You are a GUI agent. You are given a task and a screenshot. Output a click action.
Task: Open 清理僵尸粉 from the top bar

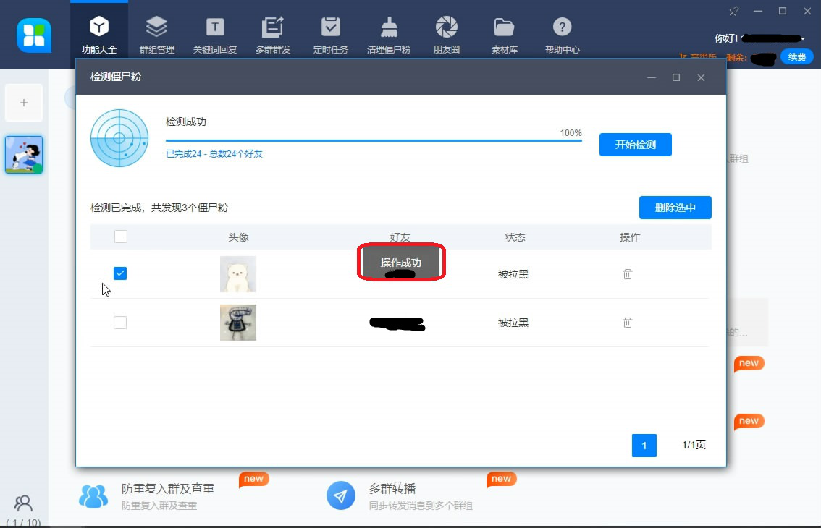389,35
